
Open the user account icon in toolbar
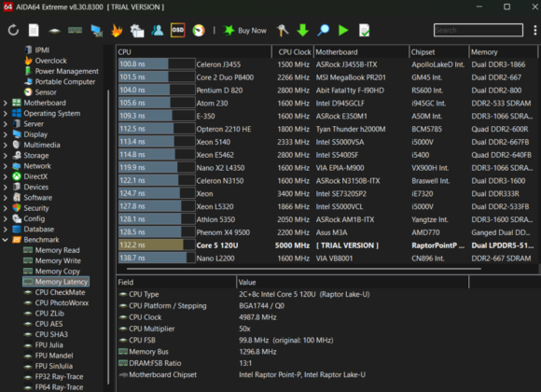click(158, 31)
